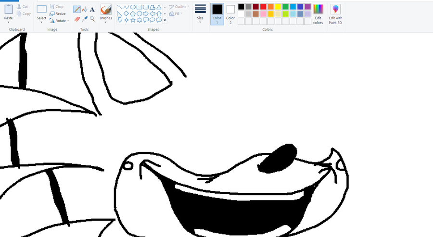
Task: Choose the Four-point star shape
Action: 126,20
